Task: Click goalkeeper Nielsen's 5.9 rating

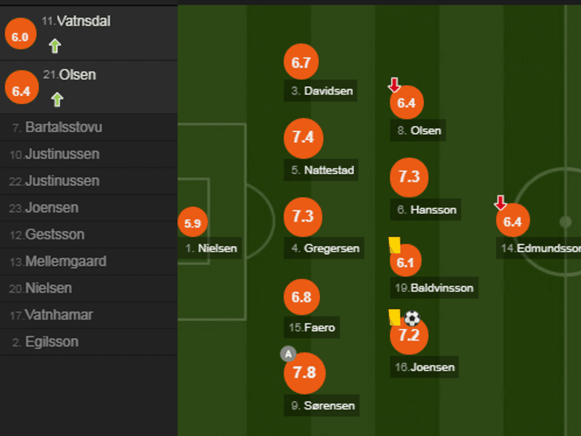Action: [193, 223]
